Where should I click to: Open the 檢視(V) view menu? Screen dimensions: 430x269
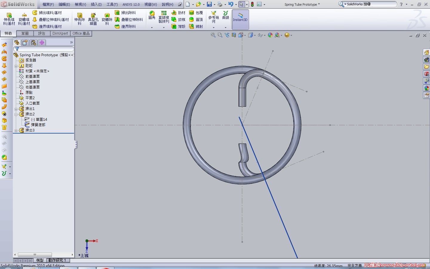80,4
